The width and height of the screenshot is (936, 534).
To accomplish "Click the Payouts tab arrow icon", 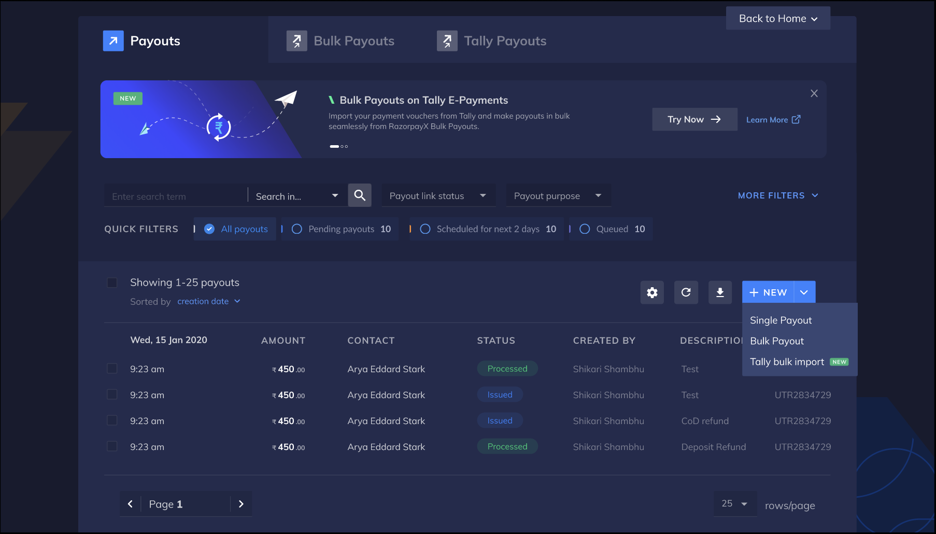I will (x=114, y=41).
